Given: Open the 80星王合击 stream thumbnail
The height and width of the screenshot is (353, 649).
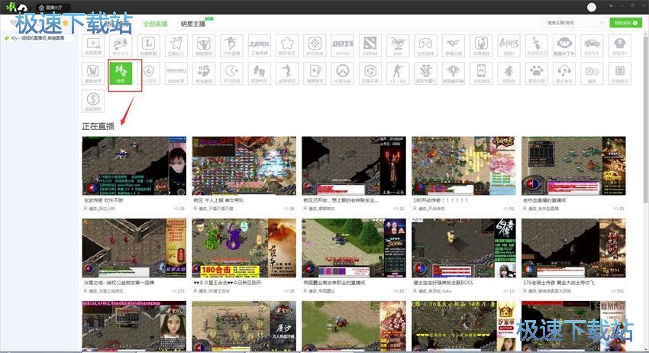Looking at the screenshot, I should 244,248.
